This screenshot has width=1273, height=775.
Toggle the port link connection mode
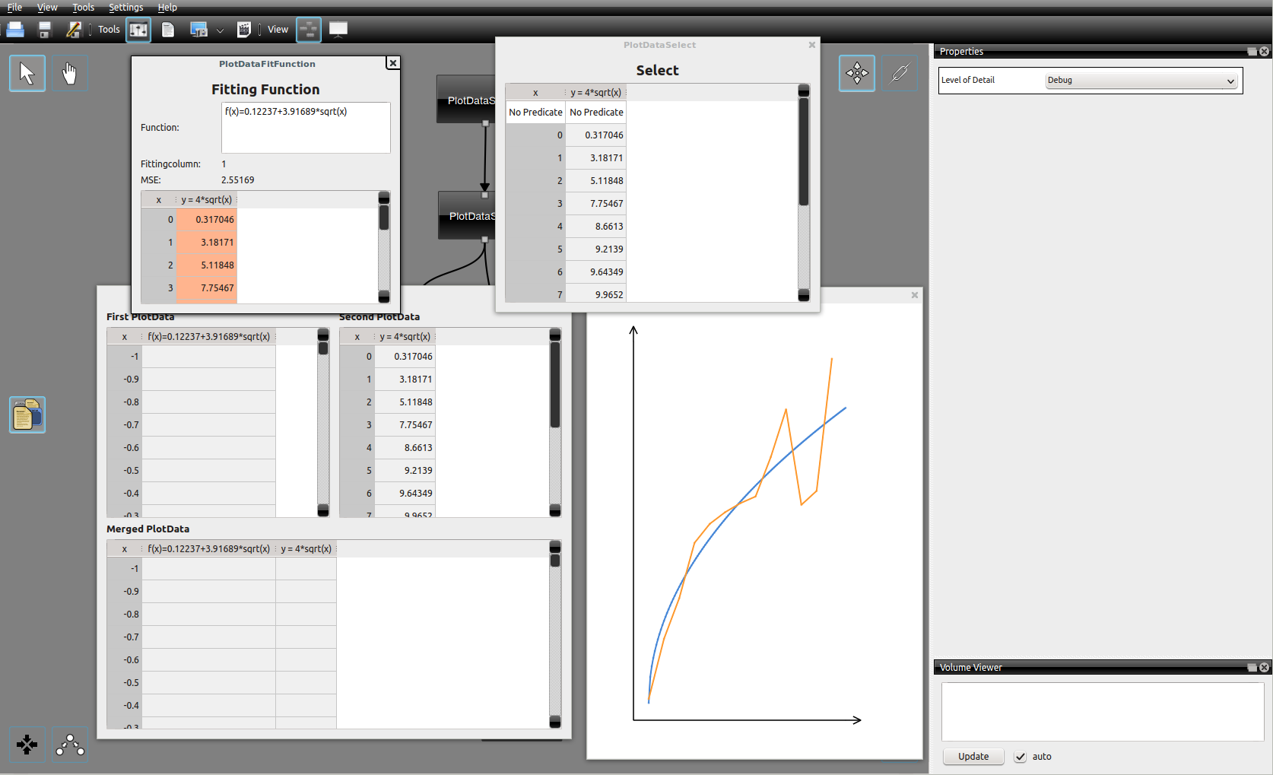coord(900,74)
